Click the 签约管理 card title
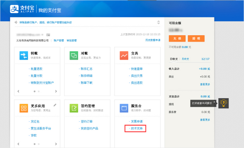This screenshot has height=148, width=244. click(88, 106)
